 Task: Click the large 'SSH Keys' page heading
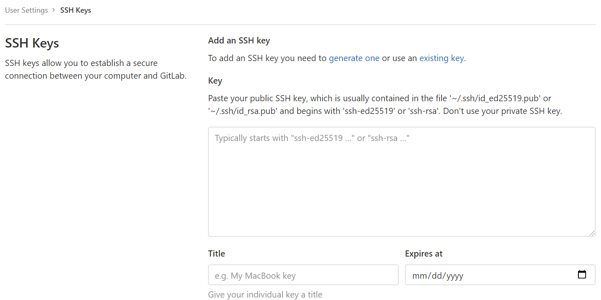click(32, 43)
